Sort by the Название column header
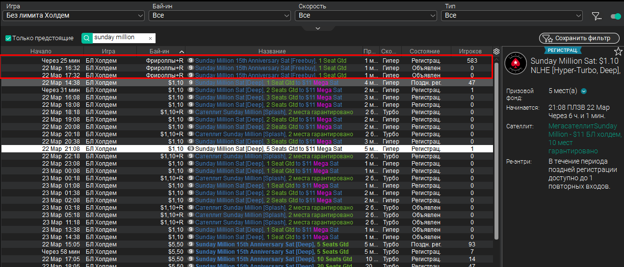624x267 pixels. pyautogui.click(x=272, y=51)
